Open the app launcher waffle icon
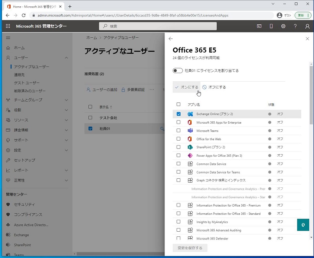This screenshot has height=258, width=314. coord(8,26)
